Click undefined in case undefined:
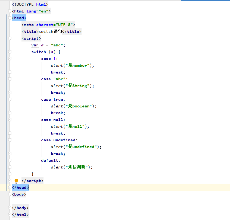 pos(64,140)
